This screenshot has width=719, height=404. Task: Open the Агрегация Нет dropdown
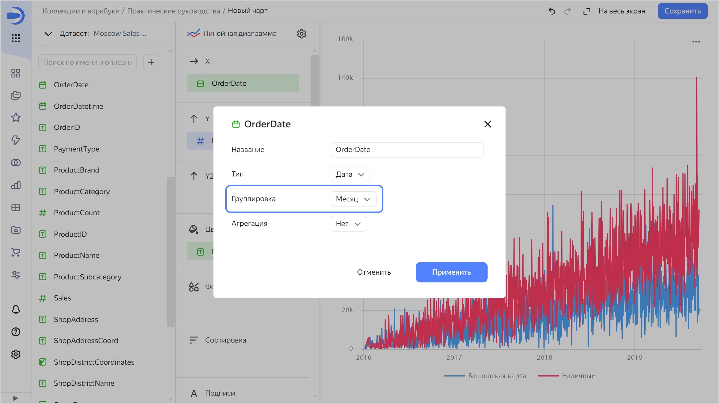point(349,224)
